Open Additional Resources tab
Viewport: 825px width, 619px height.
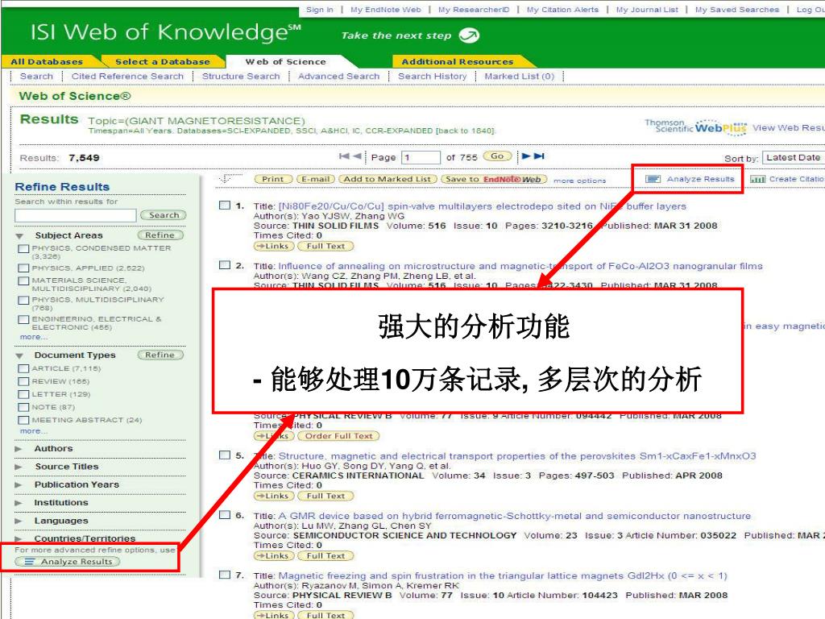pyautogui.click(x=458, y=61)
